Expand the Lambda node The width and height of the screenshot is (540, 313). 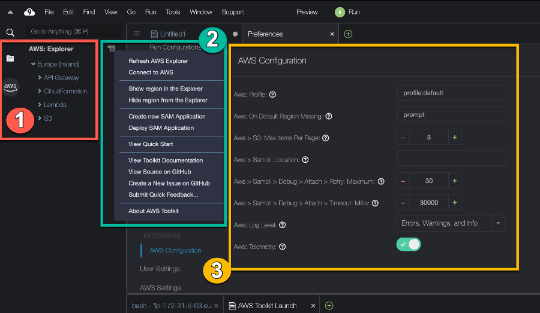pos(40,105)
